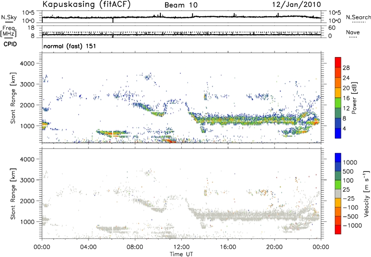This screenshot has width=371, height=257.
Task: Pick the red bottom velocity colorbar segment
Action: tap(338, 230)
